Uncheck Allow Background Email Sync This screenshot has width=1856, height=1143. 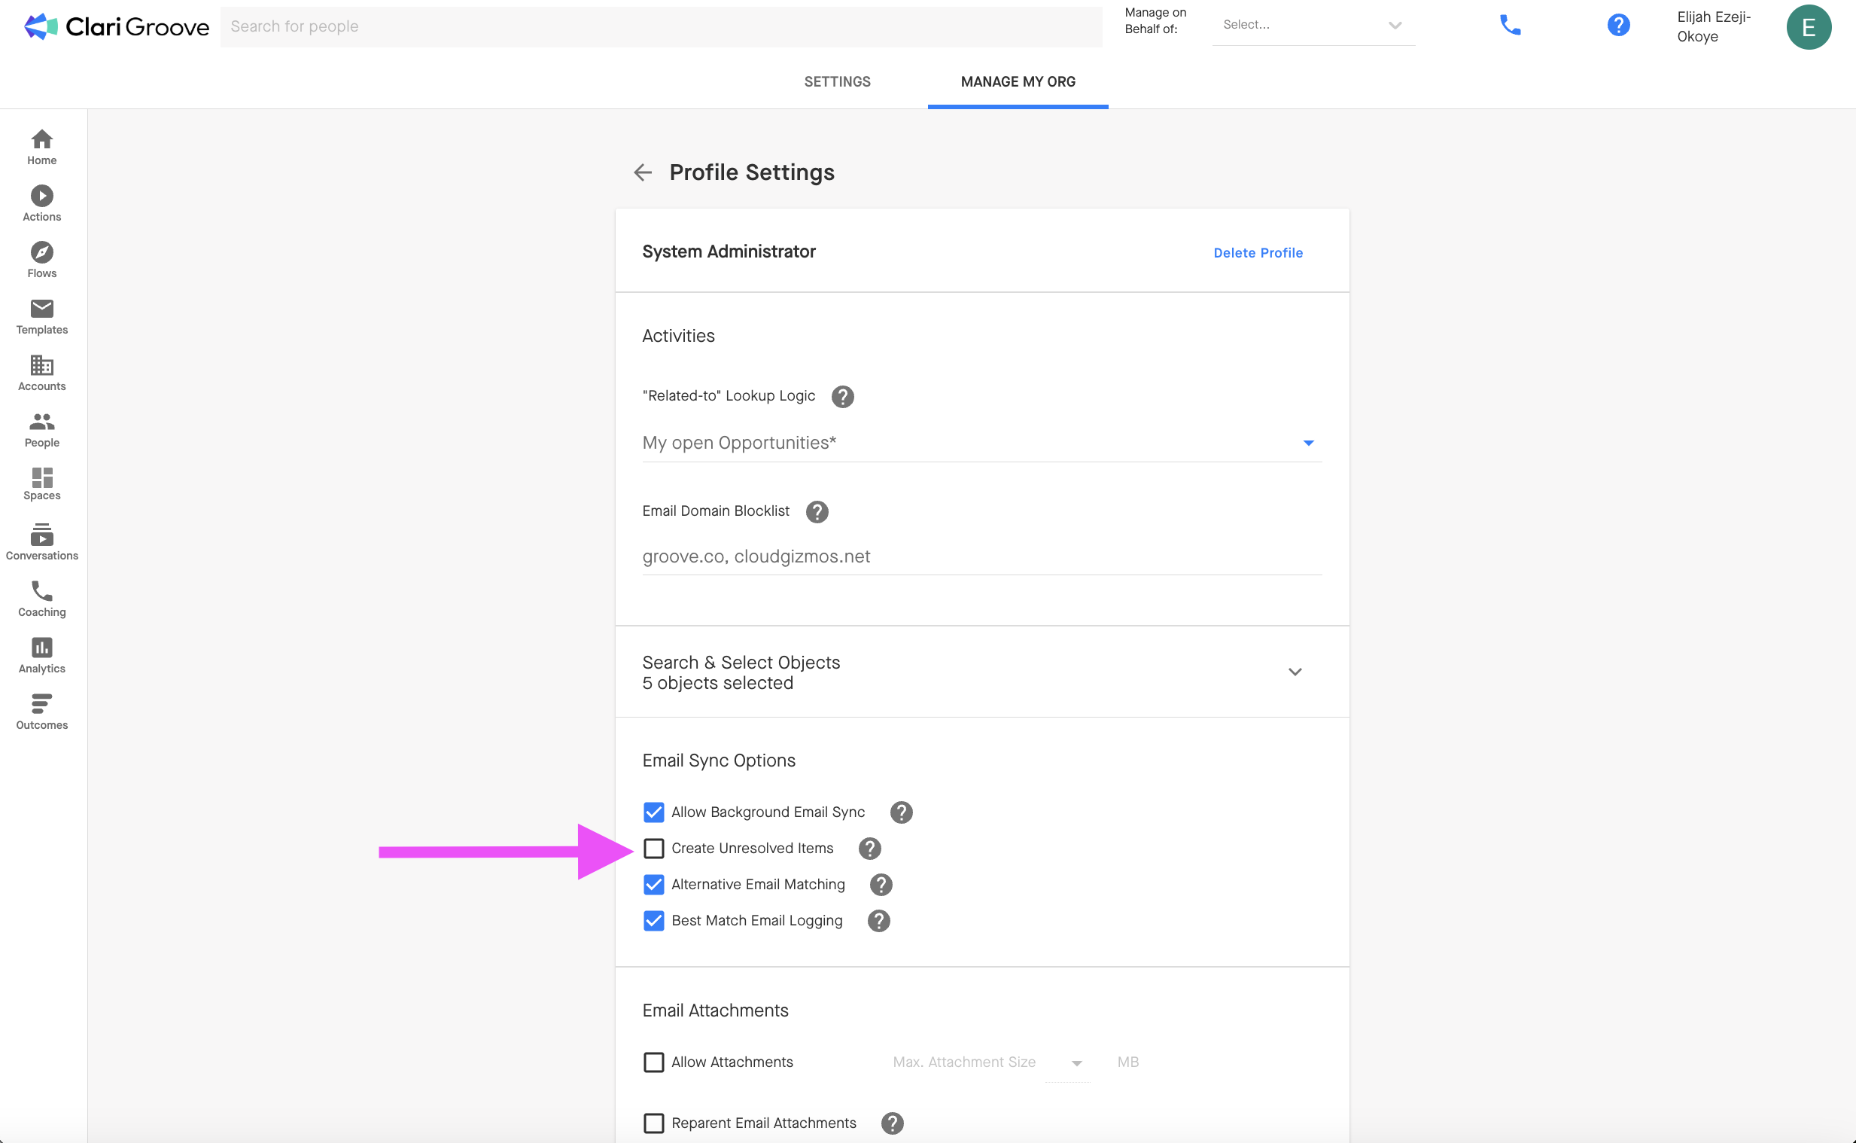click(x=653, y=812)
